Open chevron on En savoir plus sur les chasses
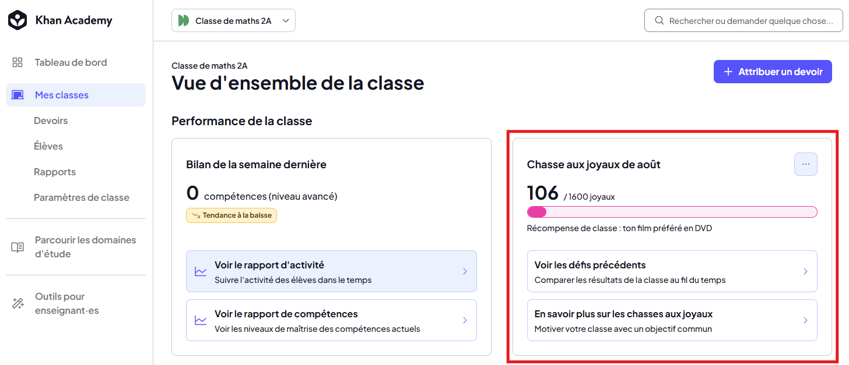Viewport: 849px width, 365px height. pos(805,320)
